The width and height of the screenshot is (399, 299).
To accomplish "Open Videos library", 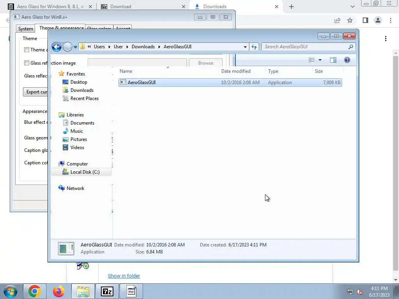I will click(77, 148).
